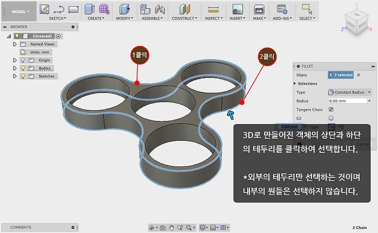Select the Create Sketch tool icon

pyautogui.click(x=44, y=9)
